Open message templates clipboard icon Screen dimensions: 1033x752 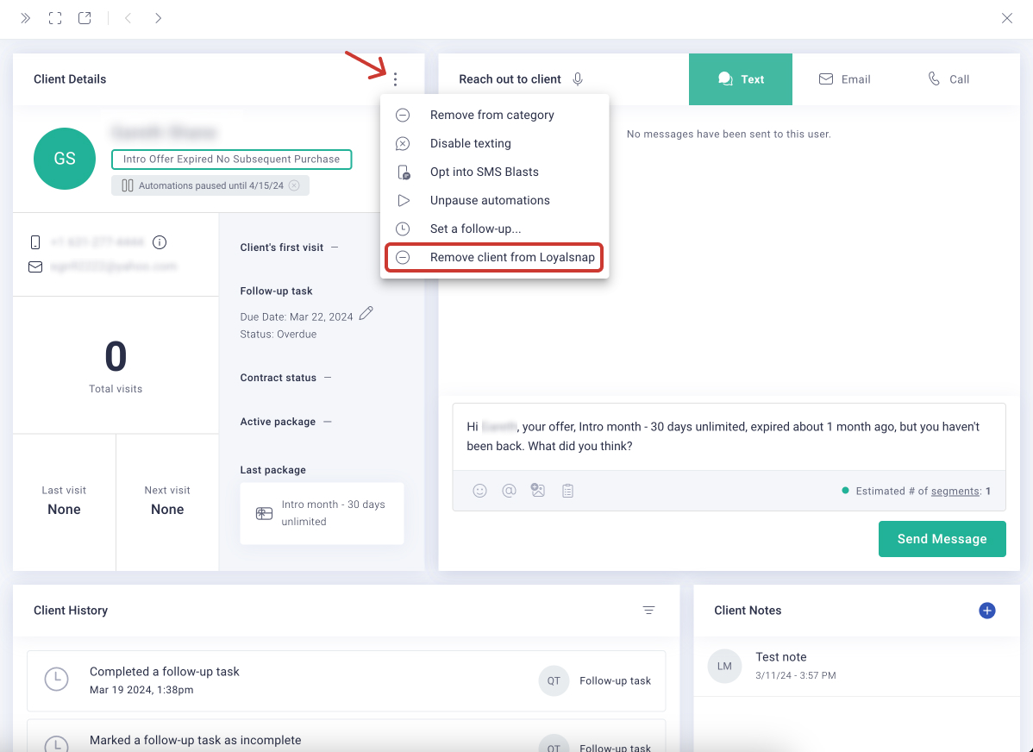(567, 491)
